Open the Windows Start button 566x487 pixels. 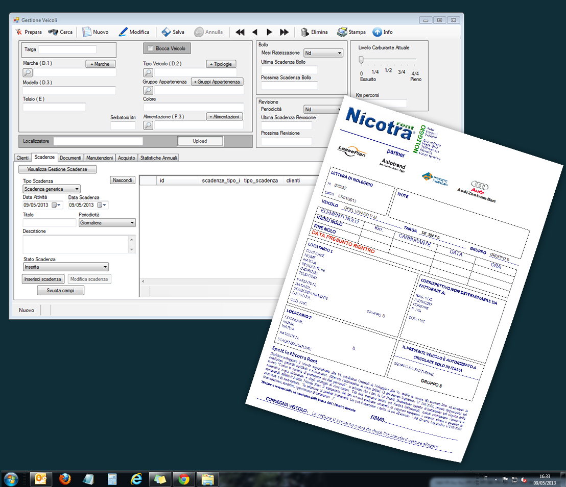(11, 479)
